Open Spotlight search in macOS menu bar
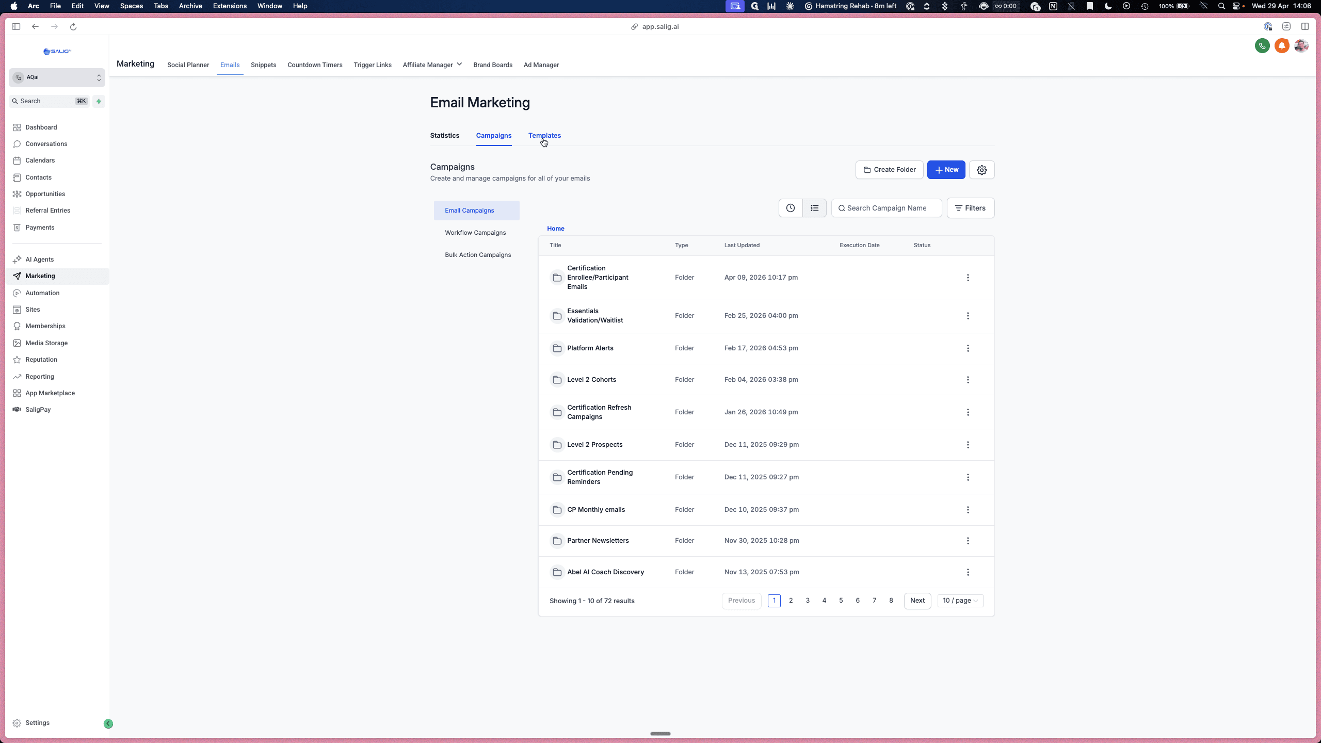 pos(1221,6)
